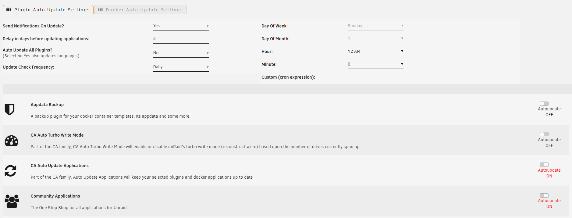
Task: Click the 'Delay in days before updating applications:' label
Action: [x=46, y=39]
